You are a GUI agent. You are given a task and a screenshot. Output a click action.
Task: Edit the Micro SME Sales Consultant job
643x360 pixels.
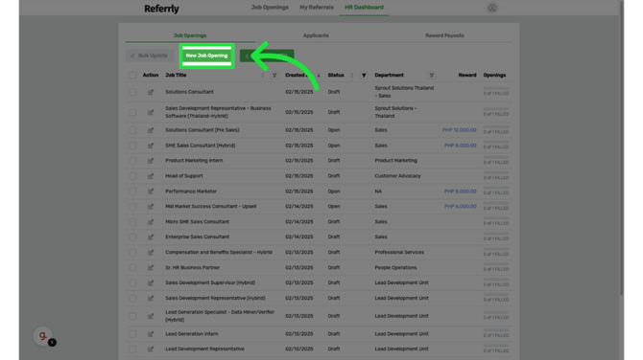(151, 222)
